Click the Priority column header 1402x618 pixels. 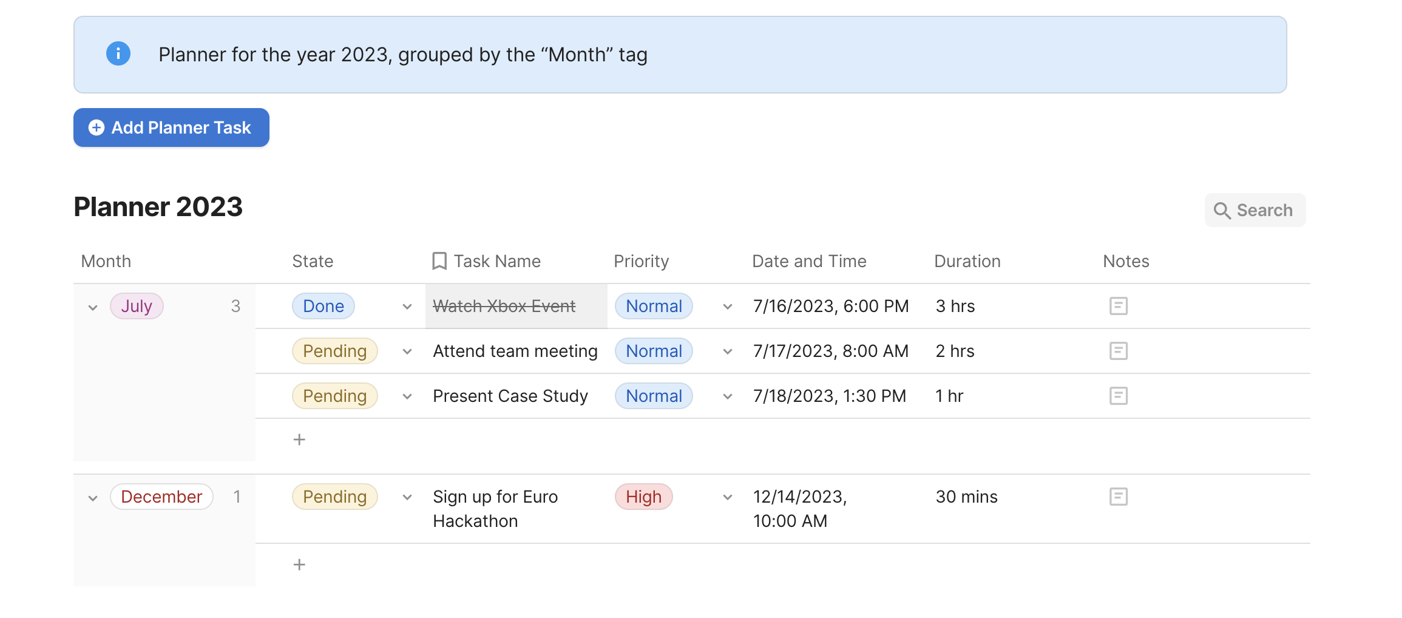point(641,261)
